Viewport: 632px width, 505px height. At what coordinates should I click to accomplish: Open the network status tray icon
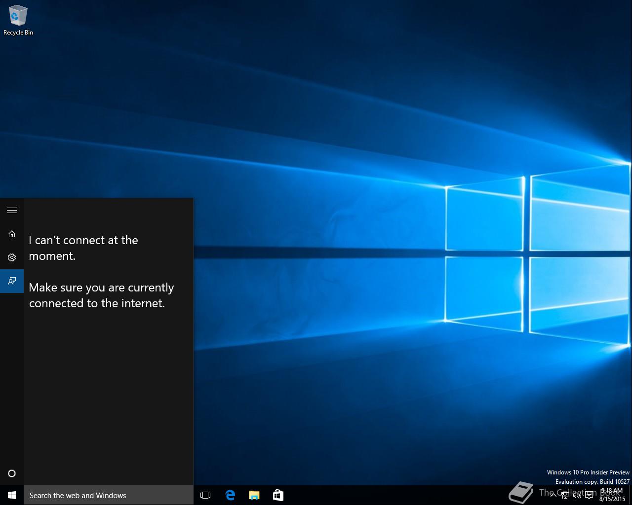[565, 495]
